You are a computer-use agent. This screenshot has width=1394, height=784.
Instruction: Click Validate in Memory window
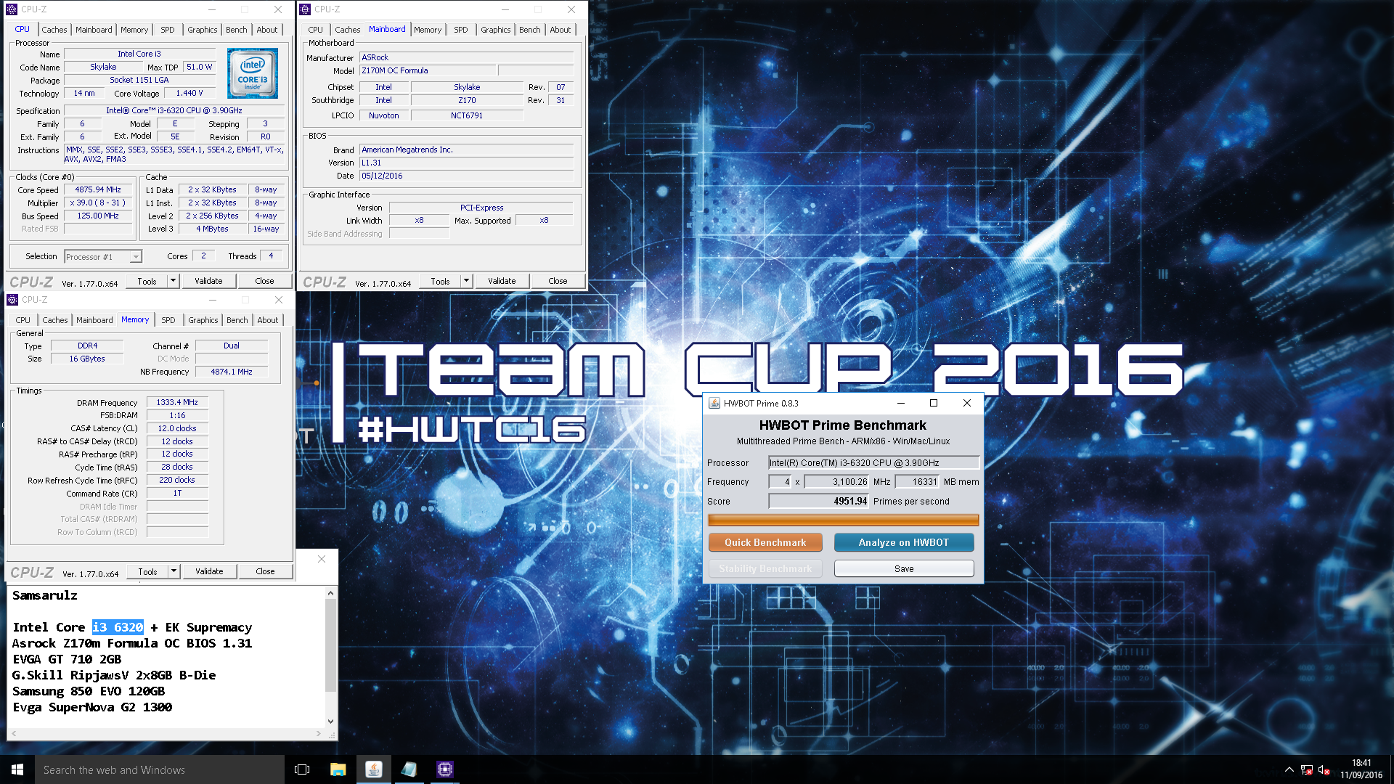tap(209, 571)
